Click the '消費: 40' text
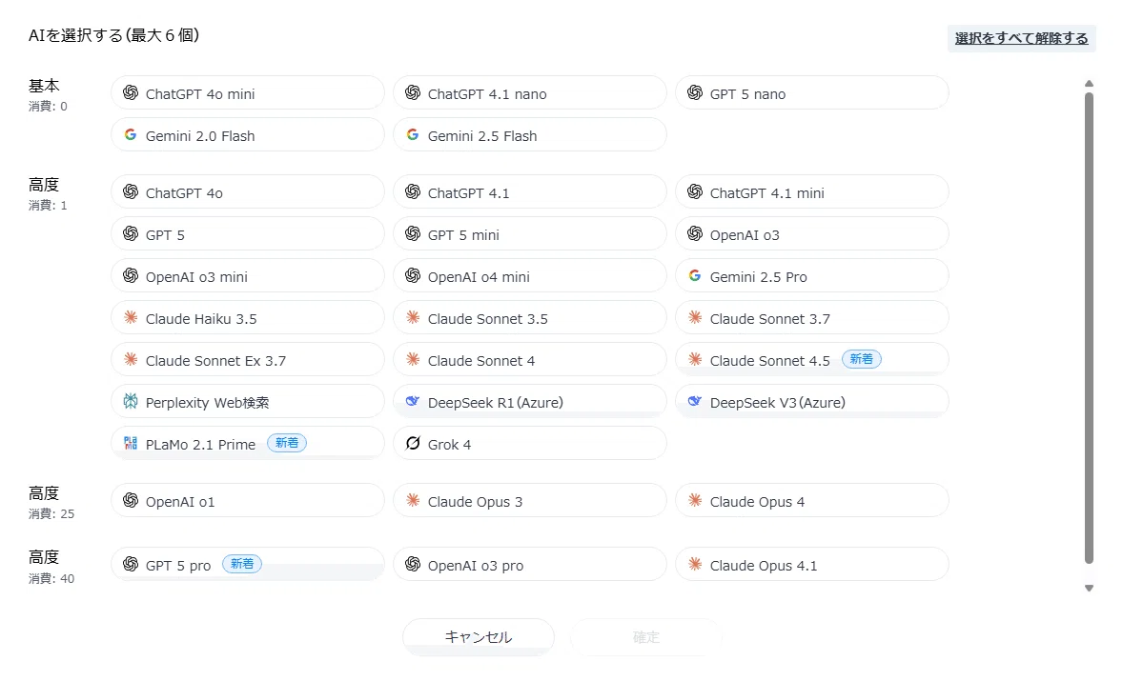 tap(51, 578)
